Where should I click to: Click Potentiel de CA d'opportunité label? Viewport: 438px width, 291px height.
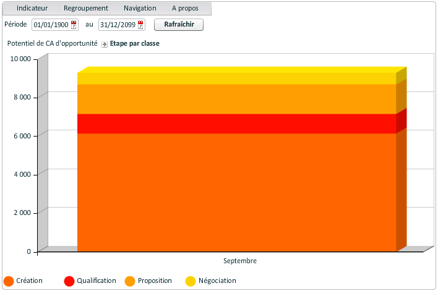52,43
